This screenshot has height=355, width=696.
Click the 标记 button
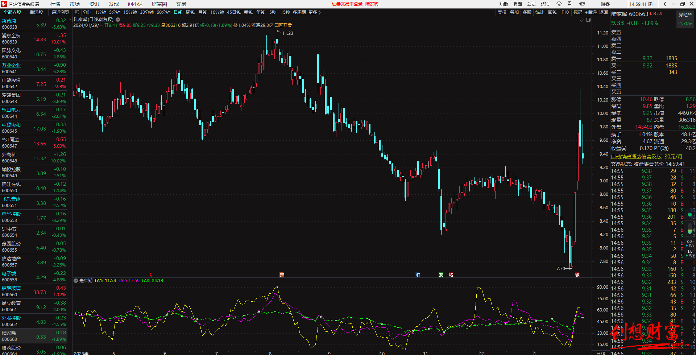578,12
